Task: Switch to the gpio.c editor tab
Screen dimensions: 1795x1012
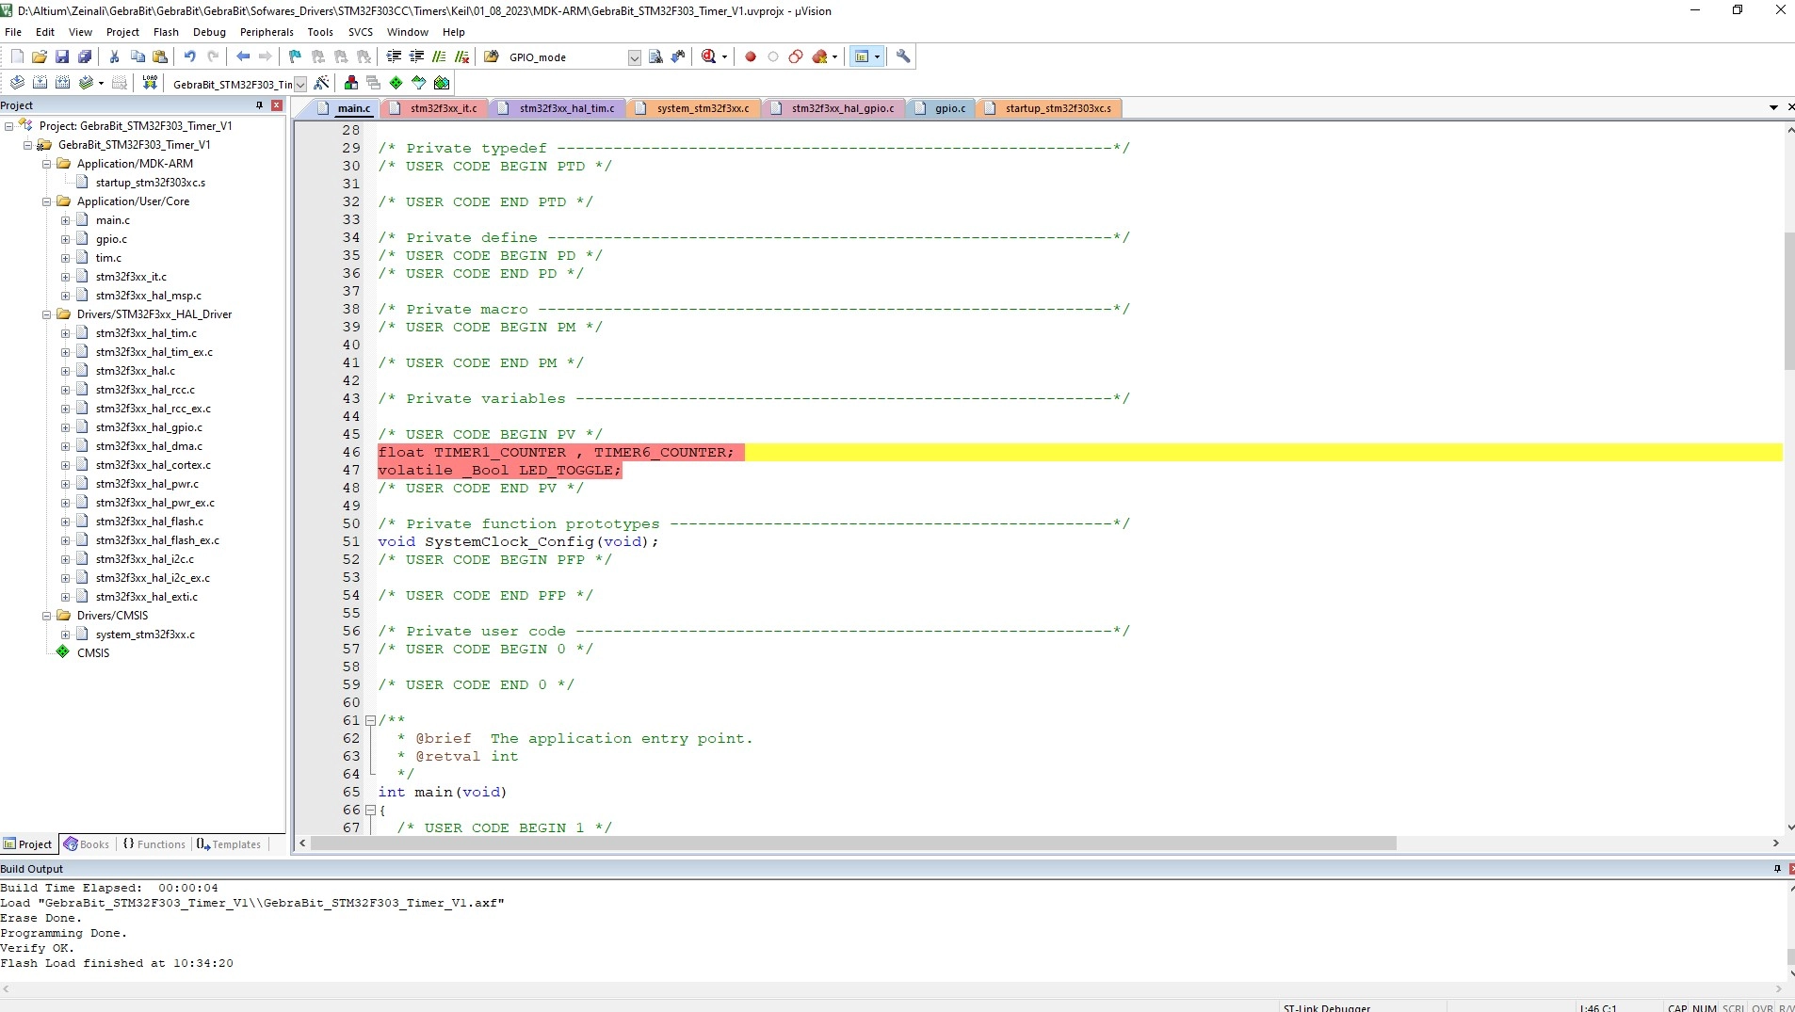Action: 941,108
